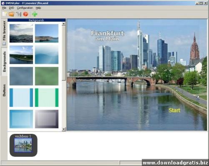Choose the gray gradient frame background

(47, 119)
